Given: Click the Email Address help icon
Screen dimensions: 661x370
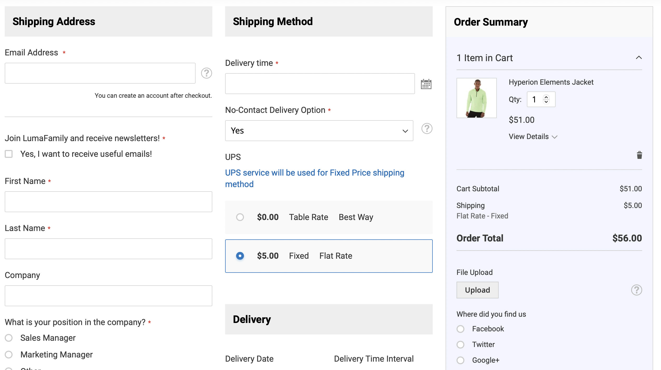Looking at the screenshot, I should tap(206, 73).
